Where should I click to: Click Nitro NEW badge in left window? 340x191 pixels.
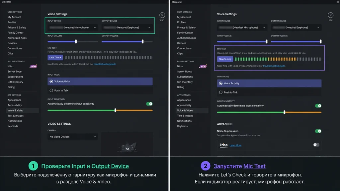tap(34, 66)
